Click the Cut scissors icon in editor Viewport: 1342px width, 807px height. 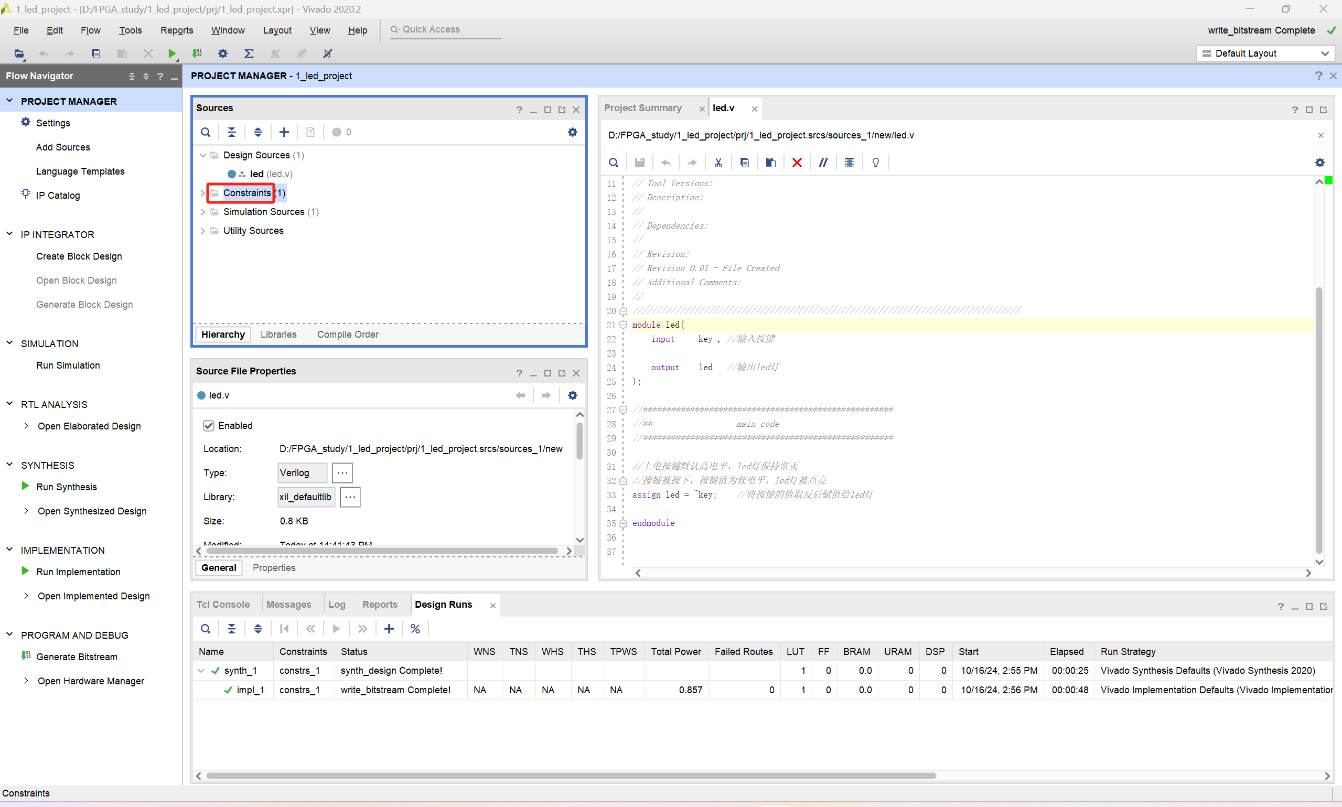pos(718,163)
